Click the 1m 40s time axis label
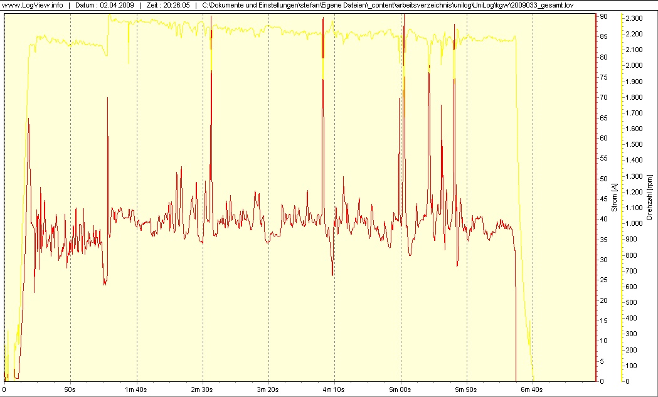The height and width of the screenshot is (397, 658). point(136,389)
